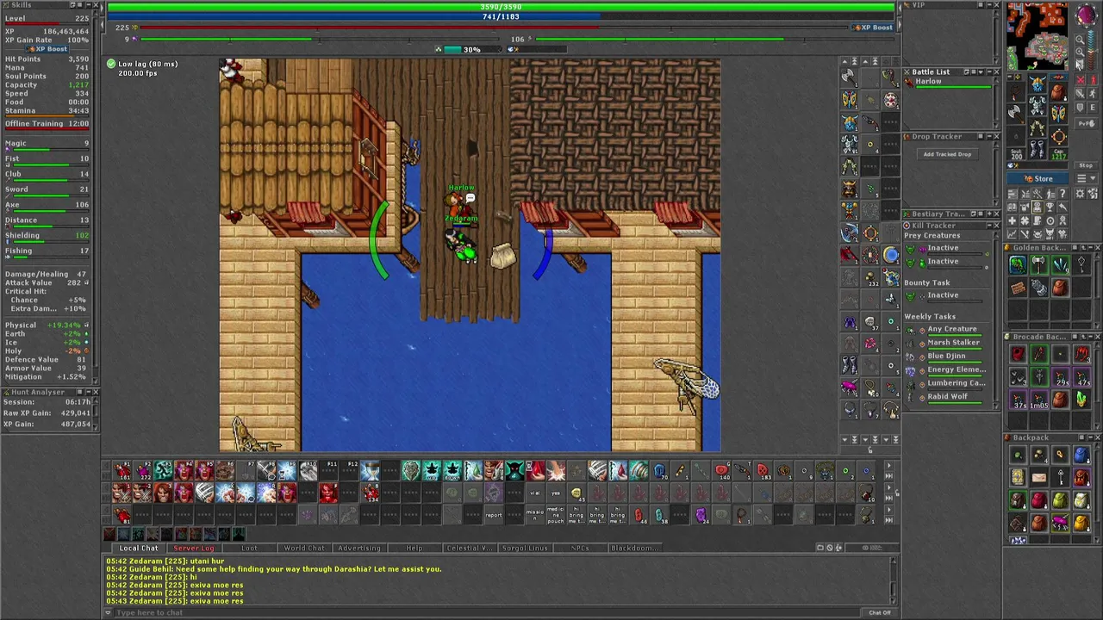Screen dimensions: 1103x620
Task: Open the Battle List filter dropdown arrow
Action: click(981, 72)
